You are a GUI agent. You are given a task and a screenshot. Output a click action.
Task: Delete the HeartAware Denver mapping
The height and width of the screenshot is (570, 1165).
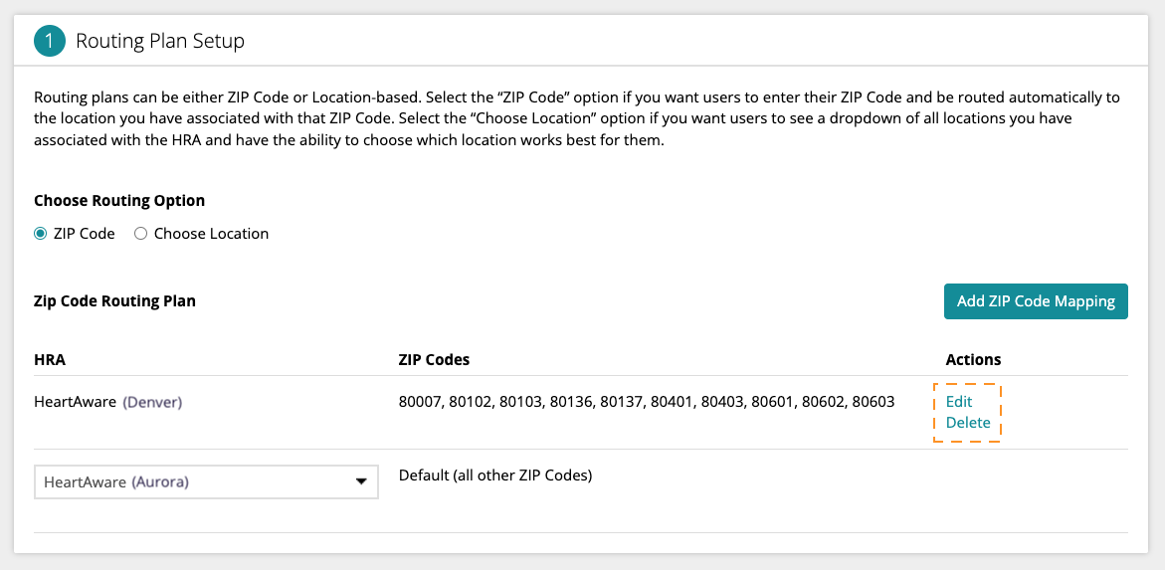pyautogui.click(x=968, y=423)
